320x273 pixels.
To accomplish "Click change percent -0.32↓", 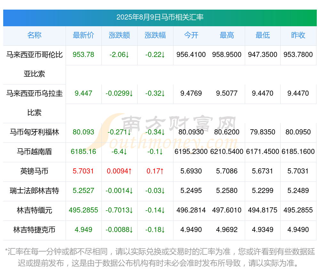I will tap(155, 93).
